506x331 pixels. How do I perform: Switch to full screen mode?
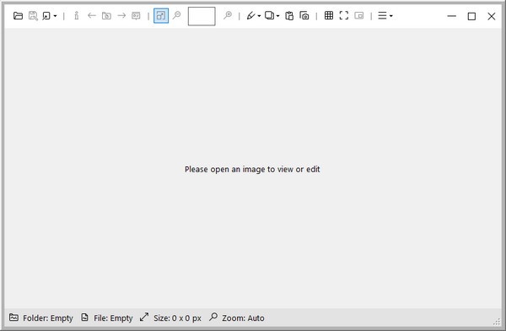point(344,15)
